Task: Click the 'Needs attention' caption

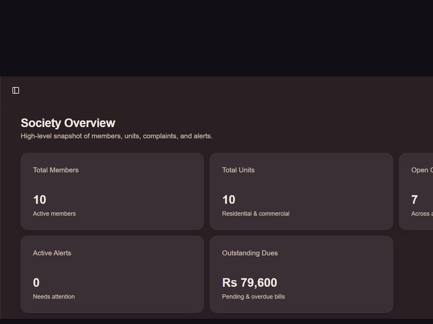Action: 54,297
